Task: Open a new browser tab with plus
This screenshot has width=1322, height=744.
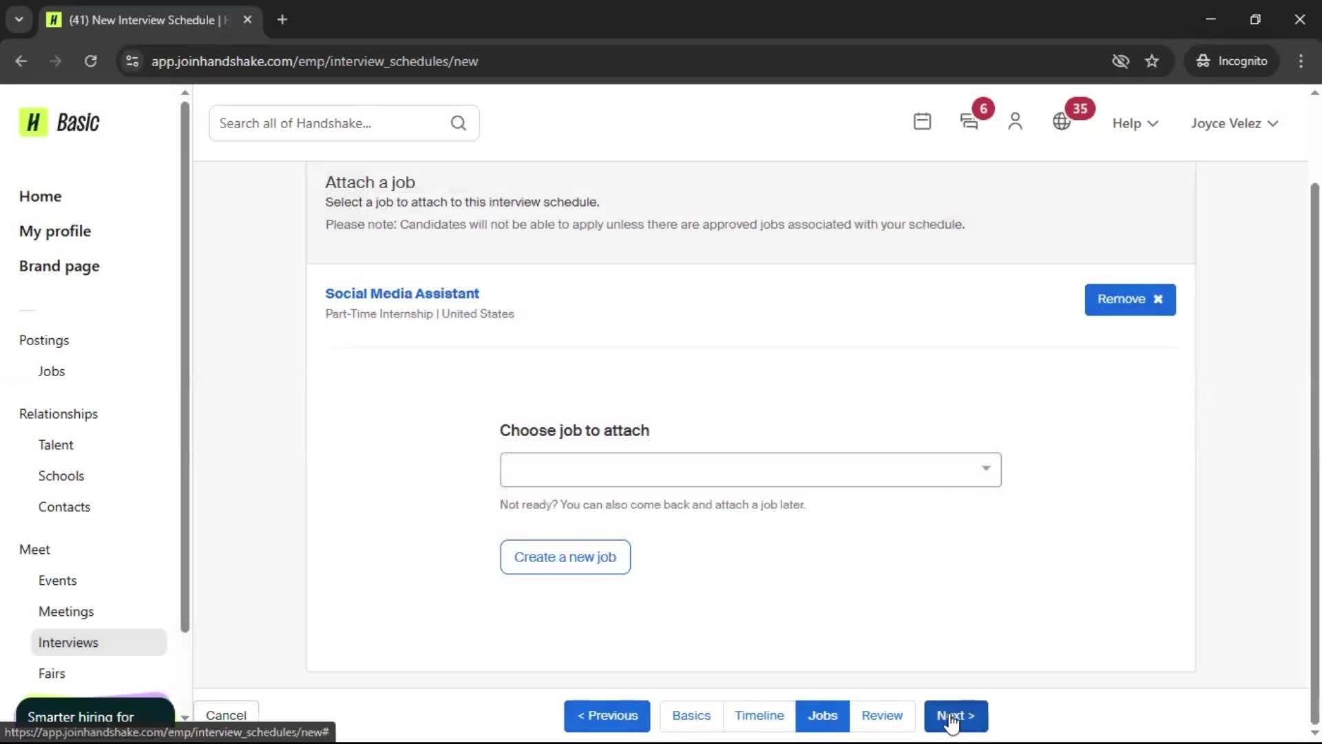Action: pyautogui.click(x=282, y=19)
